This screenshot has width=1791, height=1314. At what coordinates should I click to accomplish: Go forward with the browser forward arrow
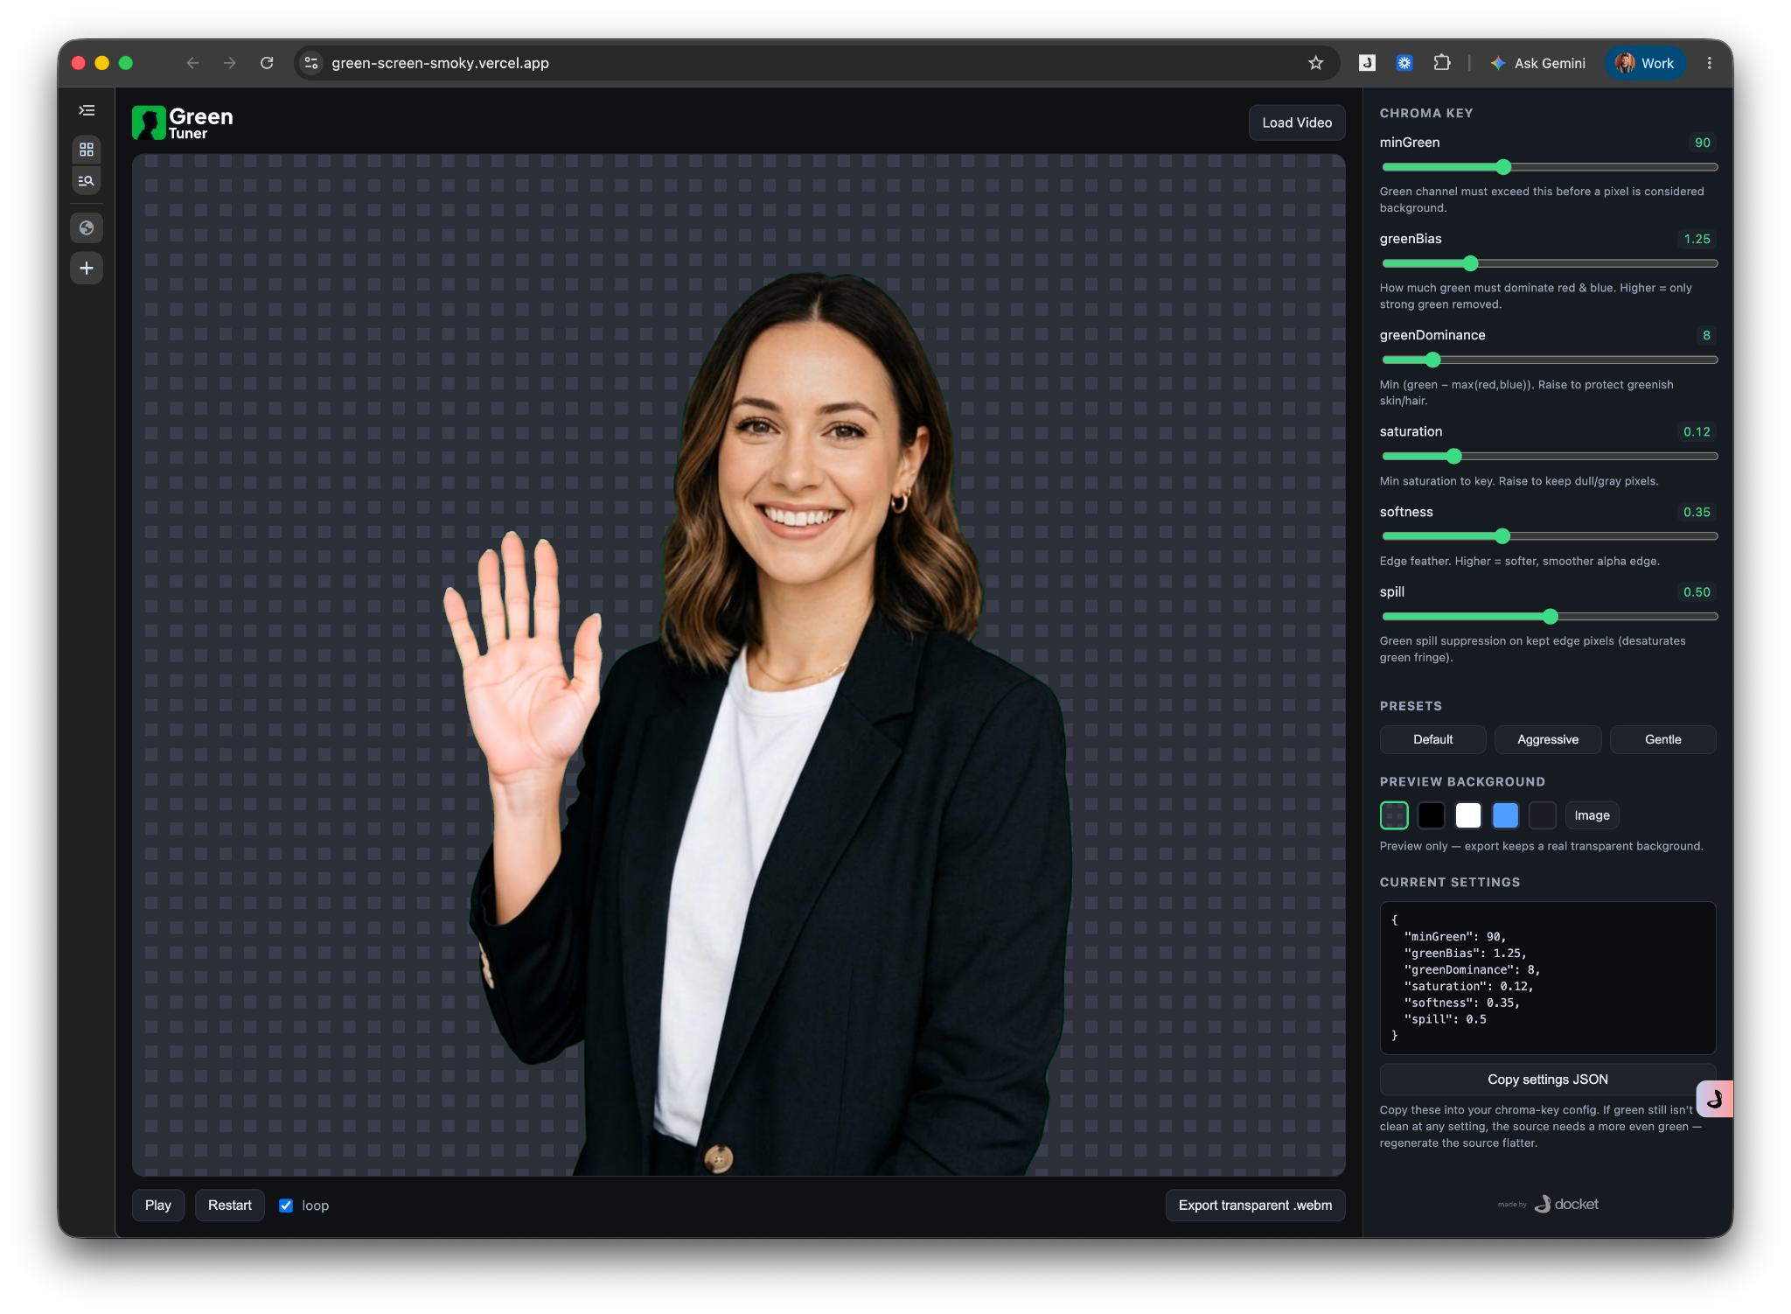pyautogui.click(x=229, y=63)
